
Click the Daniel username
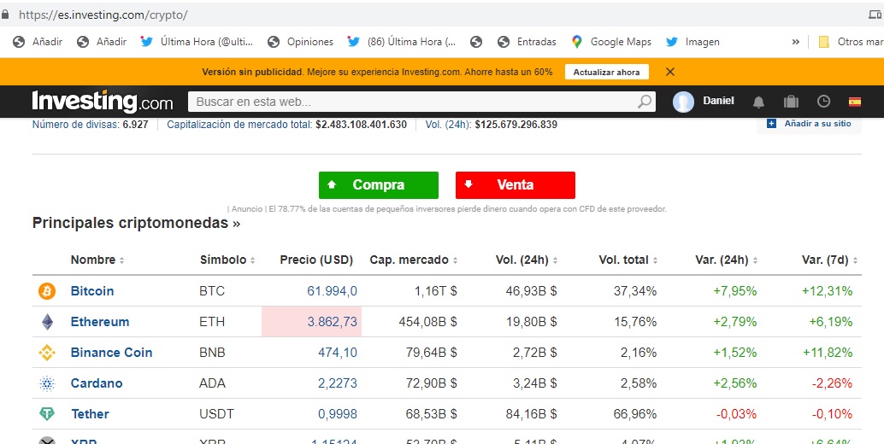tap(718, 101)
